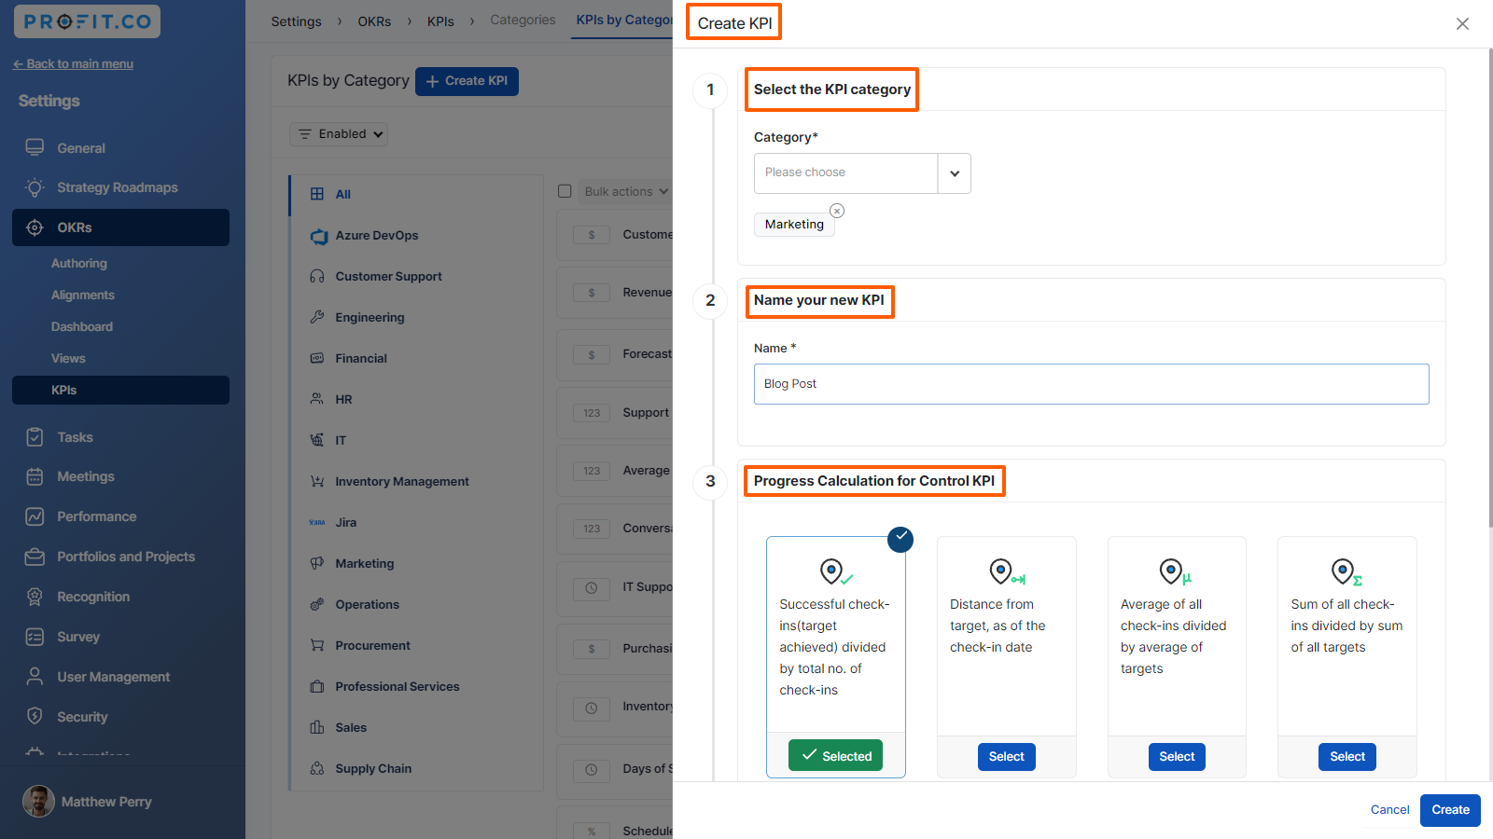Click the Portfolios and Projects briefcase icon
Viewport: 1493px width, 839px height.
point(35,557)
